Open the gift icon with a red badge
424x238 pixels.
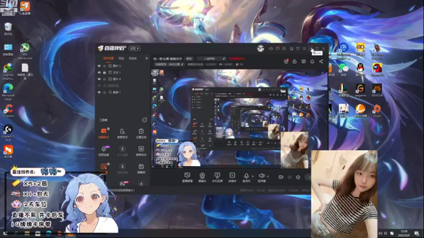coord(286,61)
